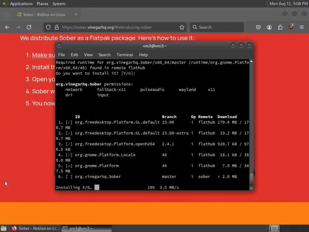The image size is (309, 232).
Task: Reload the Sober web page
Action: pos(29,27)
